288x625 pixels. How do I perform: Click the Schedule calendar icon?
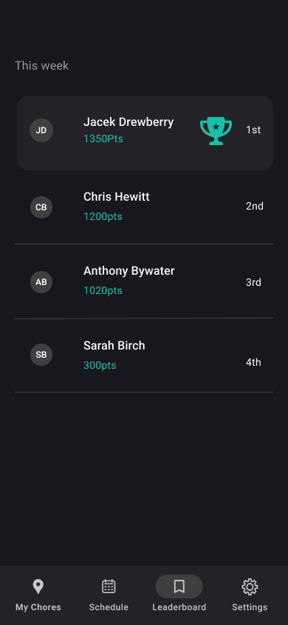pyautogui.click(x=109, y=586)
